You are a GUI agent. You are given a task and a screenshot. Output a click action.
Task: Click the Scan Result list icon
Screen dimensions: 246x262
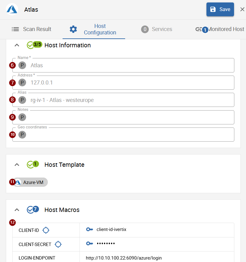click(x=15, y=29)
